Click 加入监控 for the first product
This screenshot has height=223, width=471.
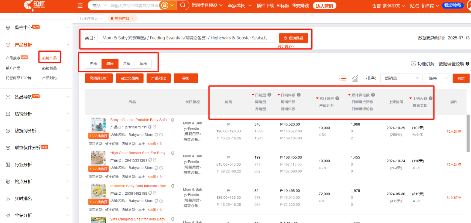coord(454,132)
